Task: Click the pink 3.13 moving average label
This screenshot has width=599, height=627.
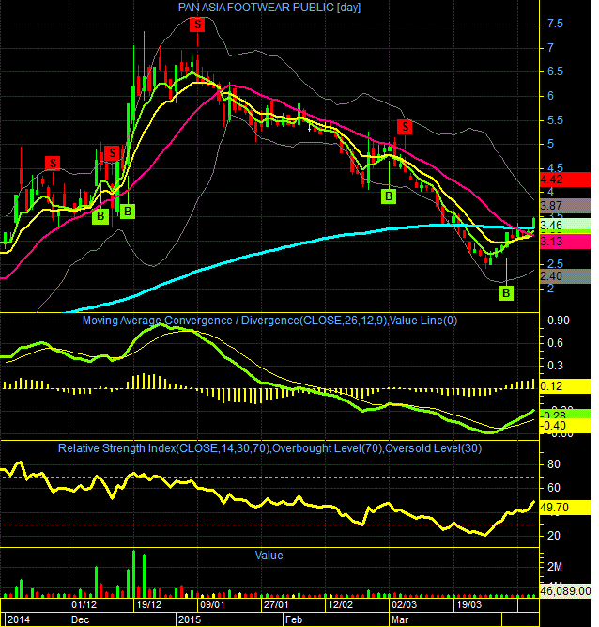Action: coord(564,242)
